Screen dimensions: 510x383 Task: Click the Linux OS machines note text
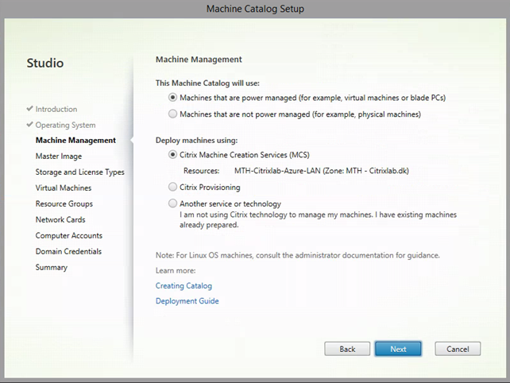pyautogui.click(x=298, y=255)
